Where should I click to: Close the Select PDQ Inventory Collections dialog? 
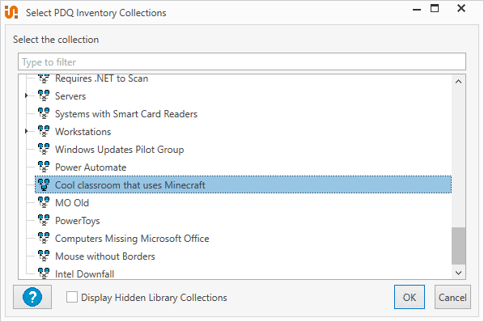pyautogui.click(x=461, y=8)
